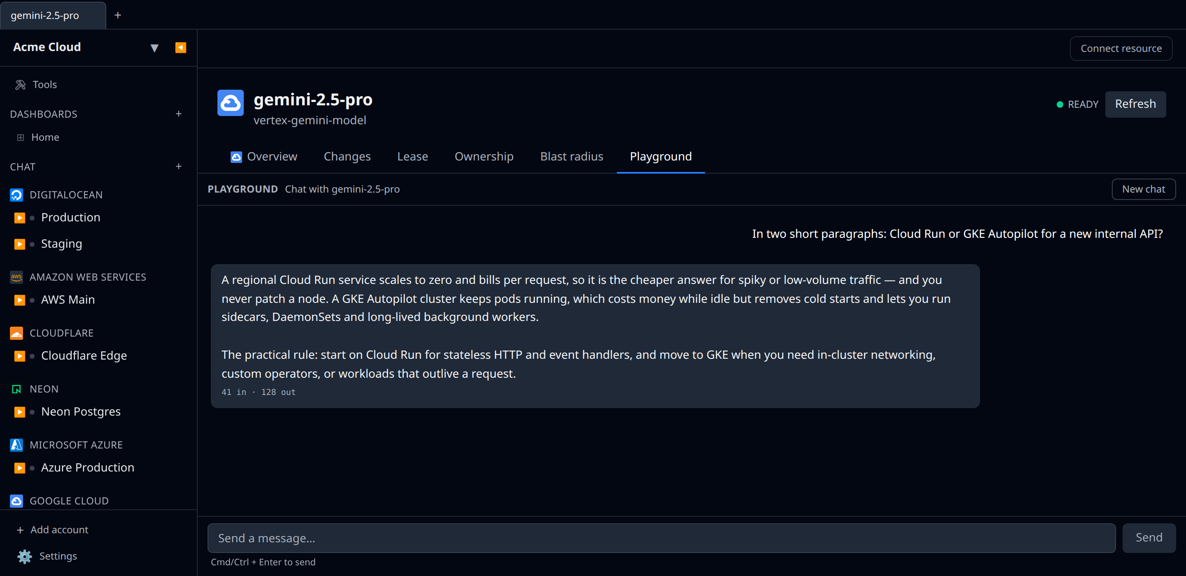Image resolution: width=1186 pixels, height=576 pixels.
Task: Expand the Azure Production account arrow
Action: click(x=19, y=468)
